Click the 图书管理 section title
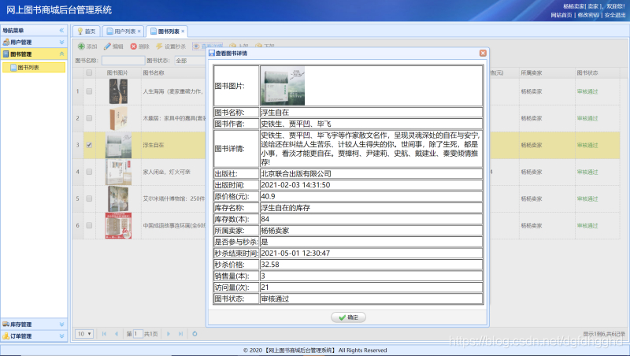The height and width of the screenshot is (356, 630). coord(21,54)
